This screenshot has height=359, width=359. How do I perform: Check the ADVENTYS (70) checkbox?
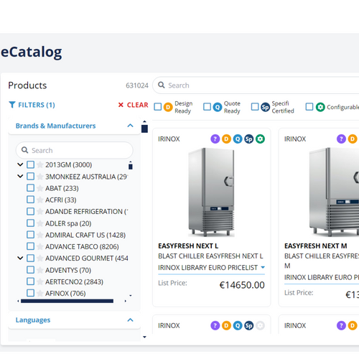point(30,270)
